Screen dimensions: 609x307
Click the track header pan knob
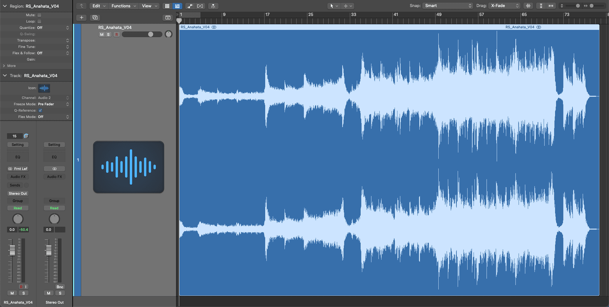[x=169, y=34]
